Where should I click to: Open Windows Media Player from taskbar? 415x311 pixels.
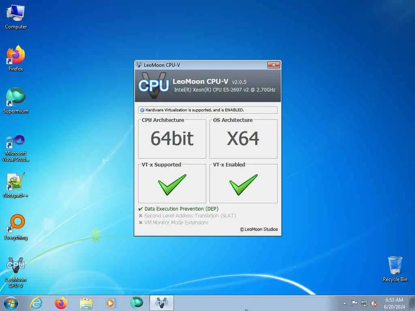[x=111, y=303]
